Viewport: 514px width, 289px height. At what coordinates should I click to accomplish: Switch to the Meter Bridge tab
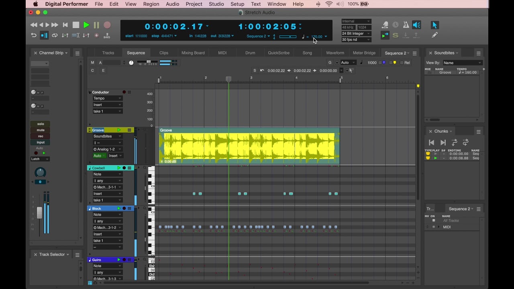[x=364, y=53]
